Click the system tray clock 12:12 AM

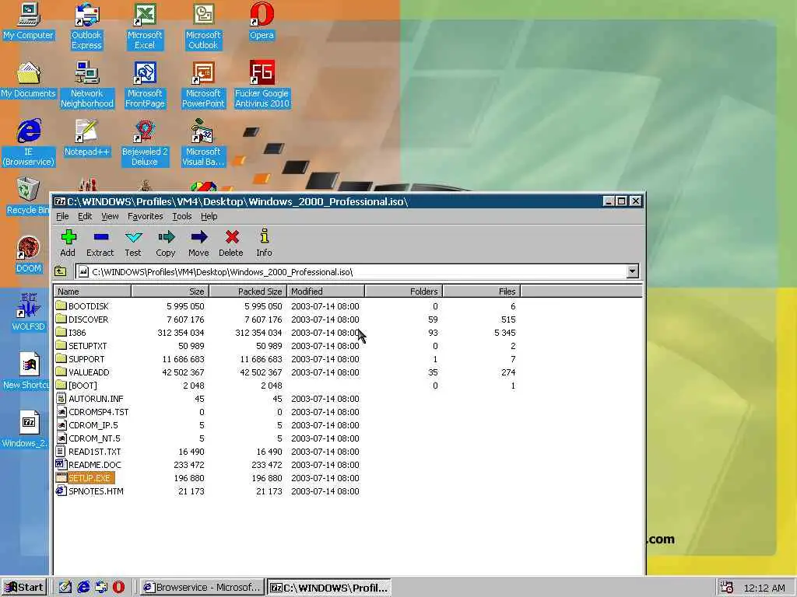pyautogui.click(x=764, y=588)
